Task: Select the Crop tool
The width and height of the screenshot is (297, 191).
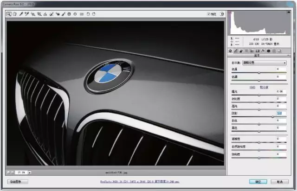Action: [39, 14]
